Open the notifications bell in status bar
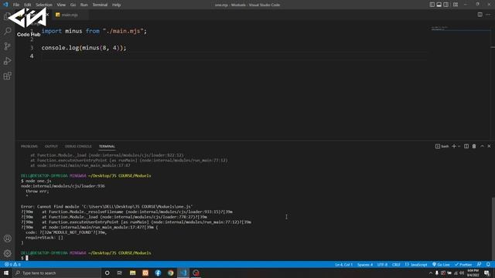 pyautogui.click(x=488, y=264)
